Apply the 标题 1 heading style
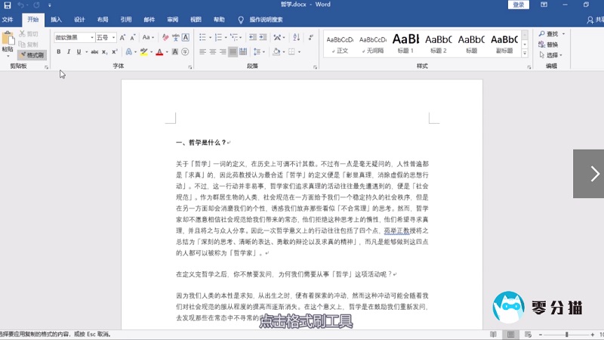Screen dimensions: 604x340 click(405, 43)
